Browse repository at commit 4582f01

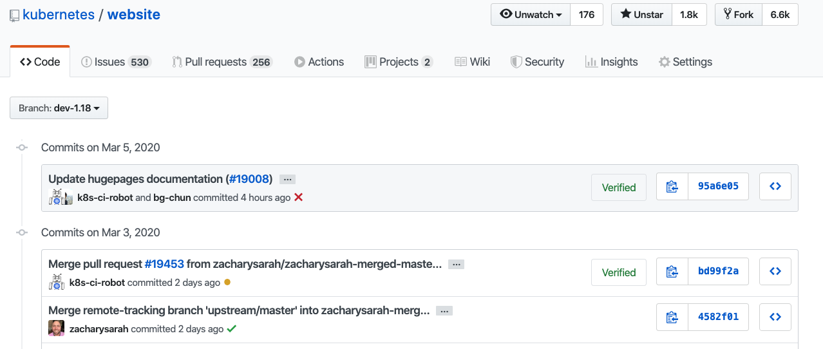click(x=775, y=317)
